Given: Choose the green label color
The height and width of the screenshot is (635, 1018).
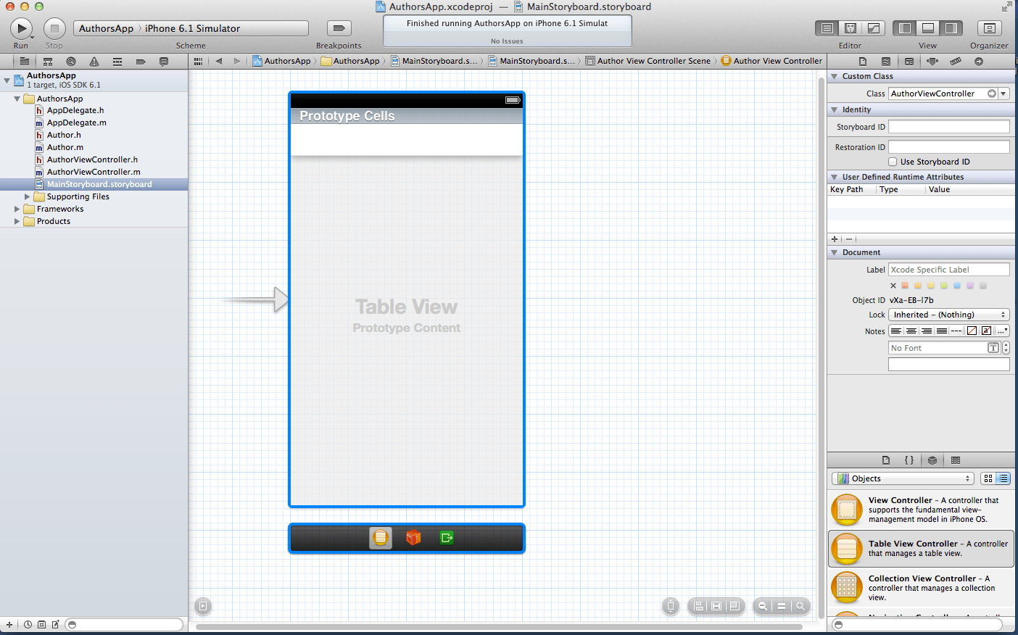Looking at the screenshot, I should 944,286.
